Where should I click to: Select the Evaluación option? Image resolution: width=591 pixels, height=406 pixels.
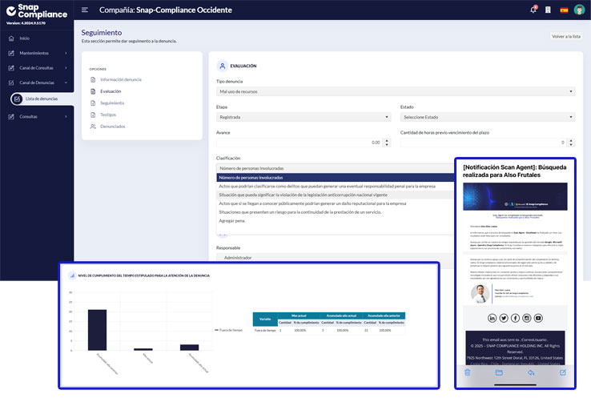(111, 91)
